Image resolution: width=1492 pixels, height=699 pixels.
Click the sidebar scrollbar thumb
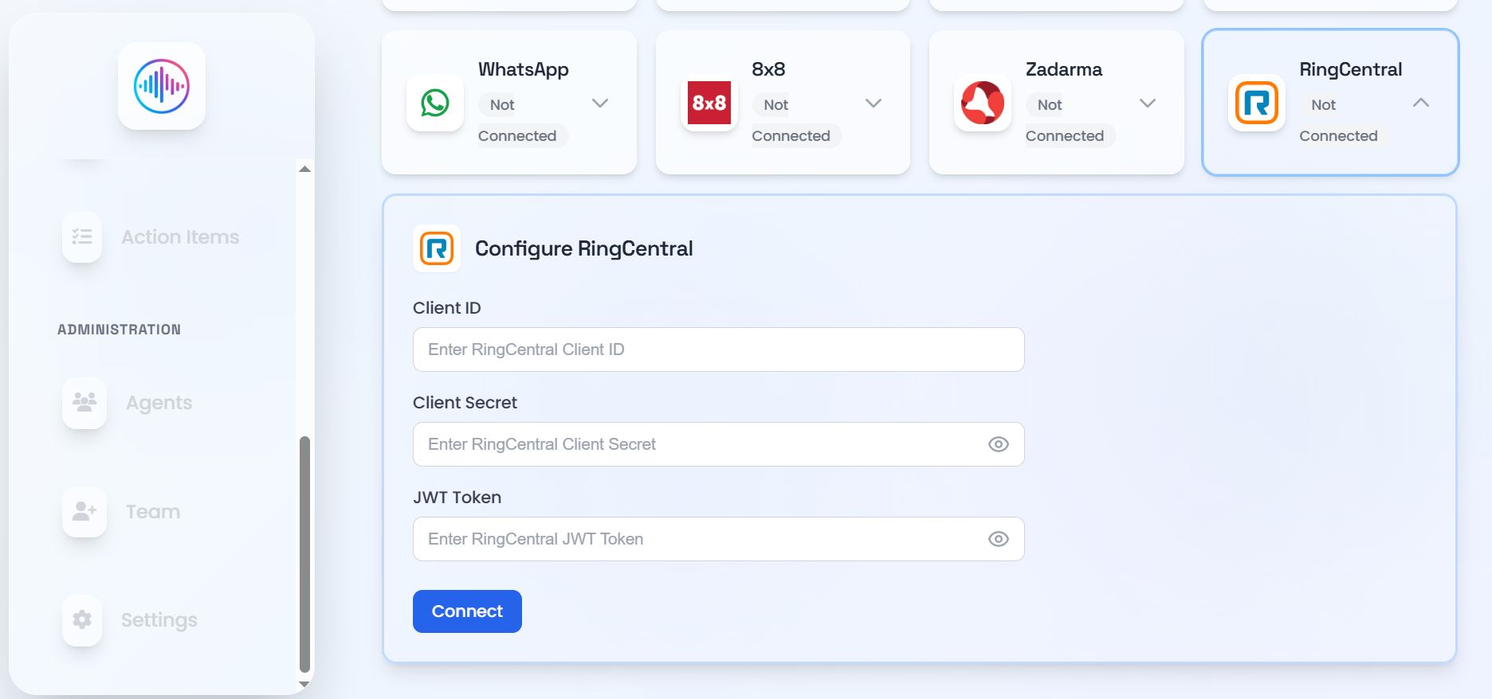pos(304,555)
